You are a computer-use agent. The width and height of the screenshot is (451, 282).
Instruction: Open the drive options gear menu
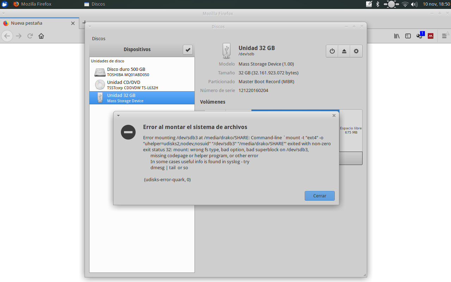356,51
